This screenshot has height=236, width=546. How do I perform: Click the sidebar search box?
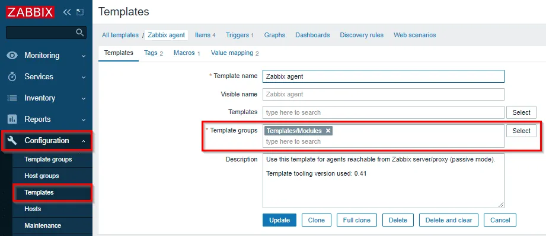(46, 33)
